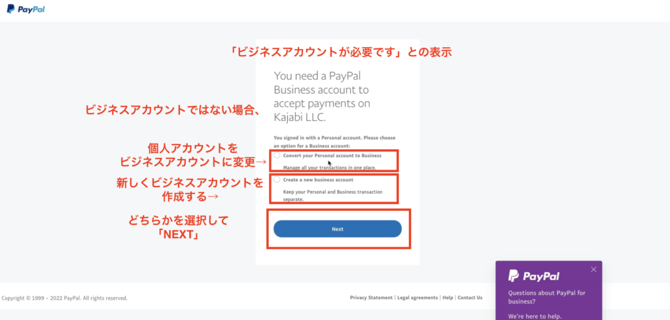Click the Create a new business account label
Screen dimensions: 670x320
click(318, 180)
